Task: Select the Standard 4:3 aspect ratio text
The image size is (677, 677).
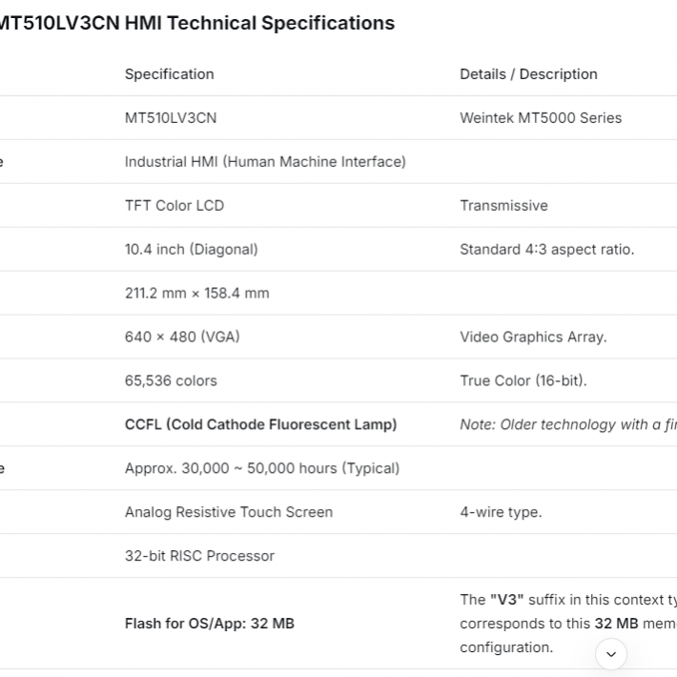Action: click(x=546, y=250)
